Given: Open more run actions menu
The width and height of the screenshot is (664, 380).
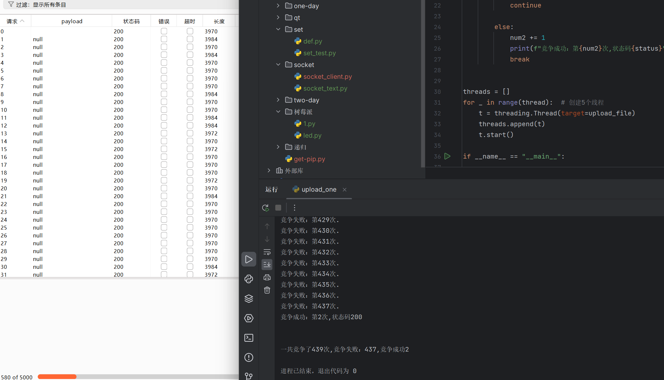Looking at the screenshot, I should [x=294, y=208].
